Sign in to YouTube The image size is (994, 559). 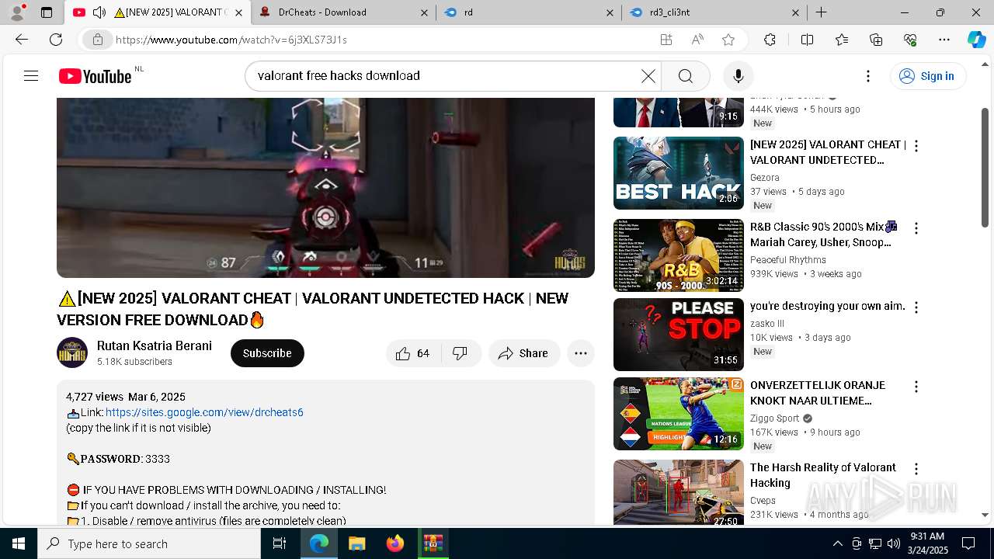tap(927, 75)
